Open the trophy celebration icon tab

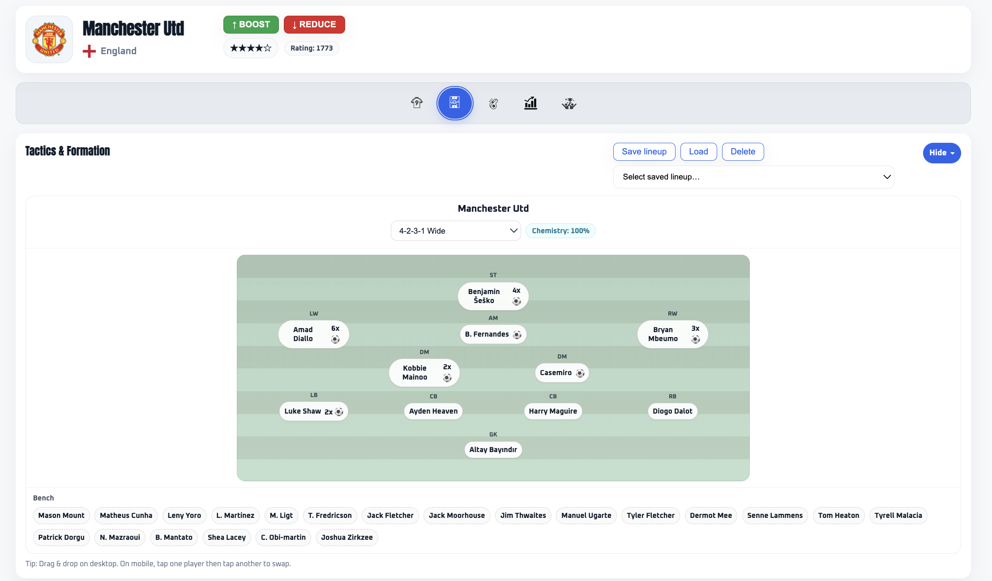click(569, 103)
